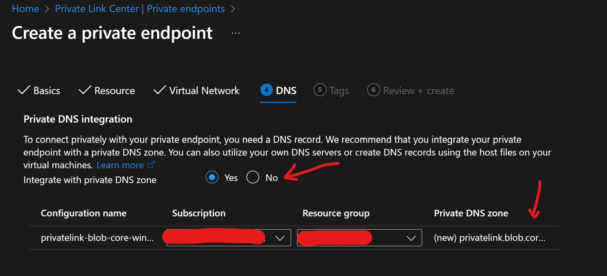Click the checkmark icon on the Resource step

click(84, 90)
